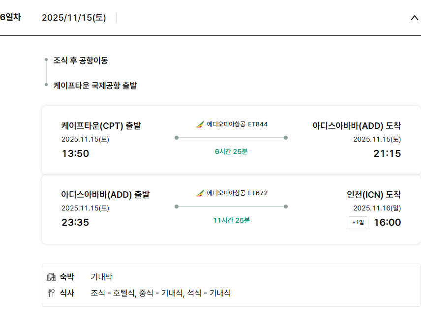Click the Ethiopian Airlines logo for ET844
The height and width of the screenshot is (327, 421).
point(199,124)
